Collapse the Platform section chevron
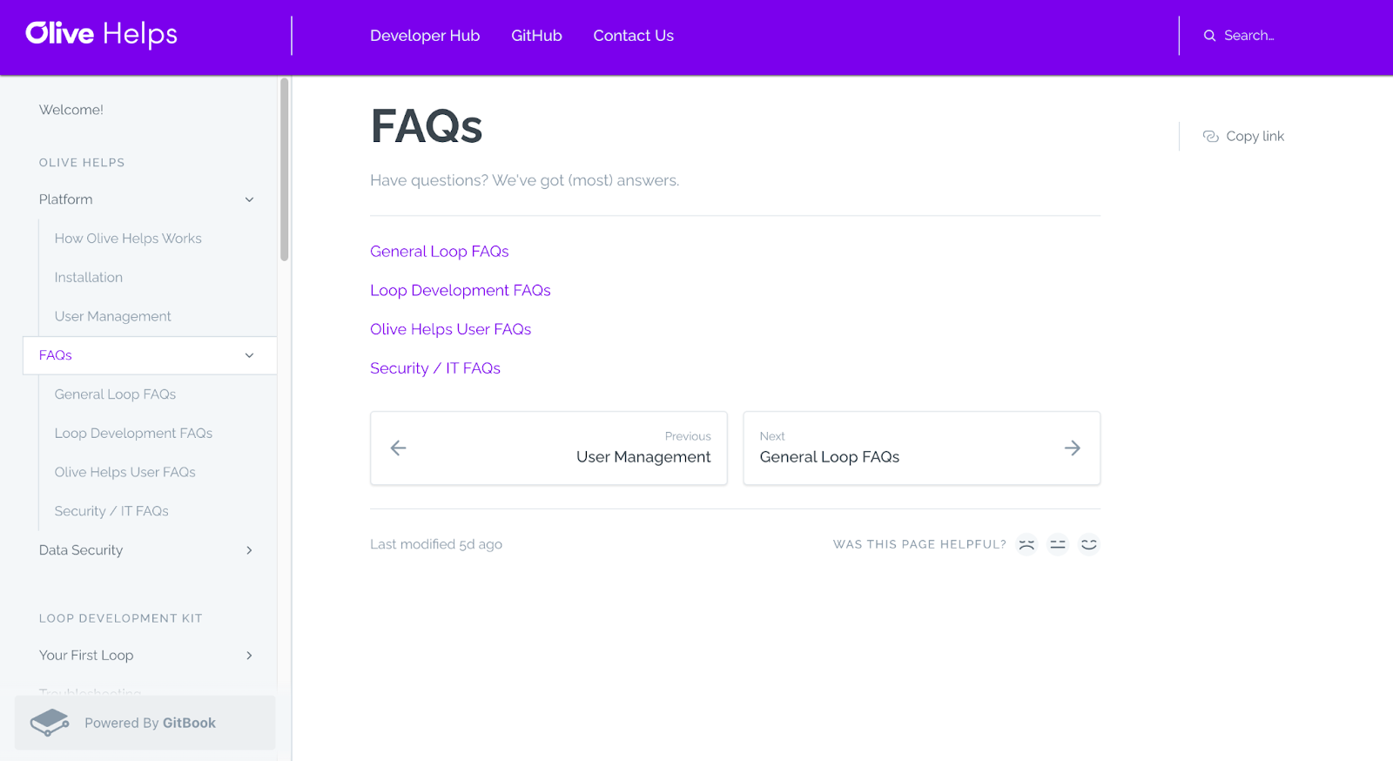The width and height of the screenshot is (1393, 761). tap(249, 199)
